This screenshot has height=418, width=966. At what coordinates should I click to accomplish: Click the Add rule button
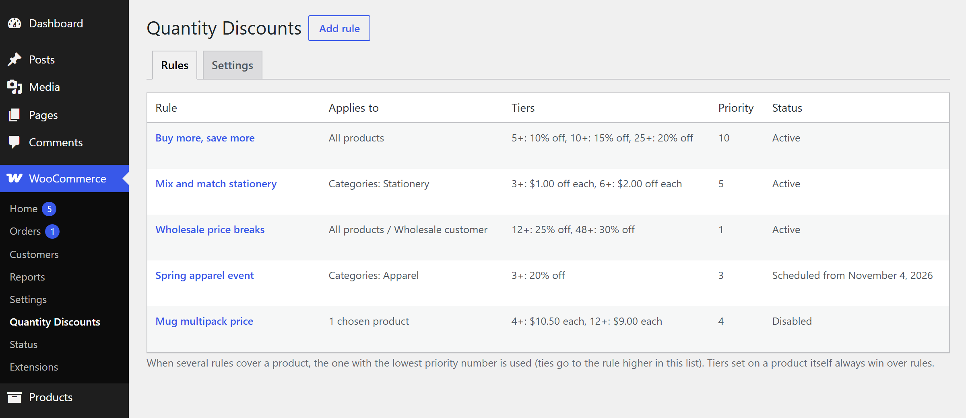click(339, 28)
